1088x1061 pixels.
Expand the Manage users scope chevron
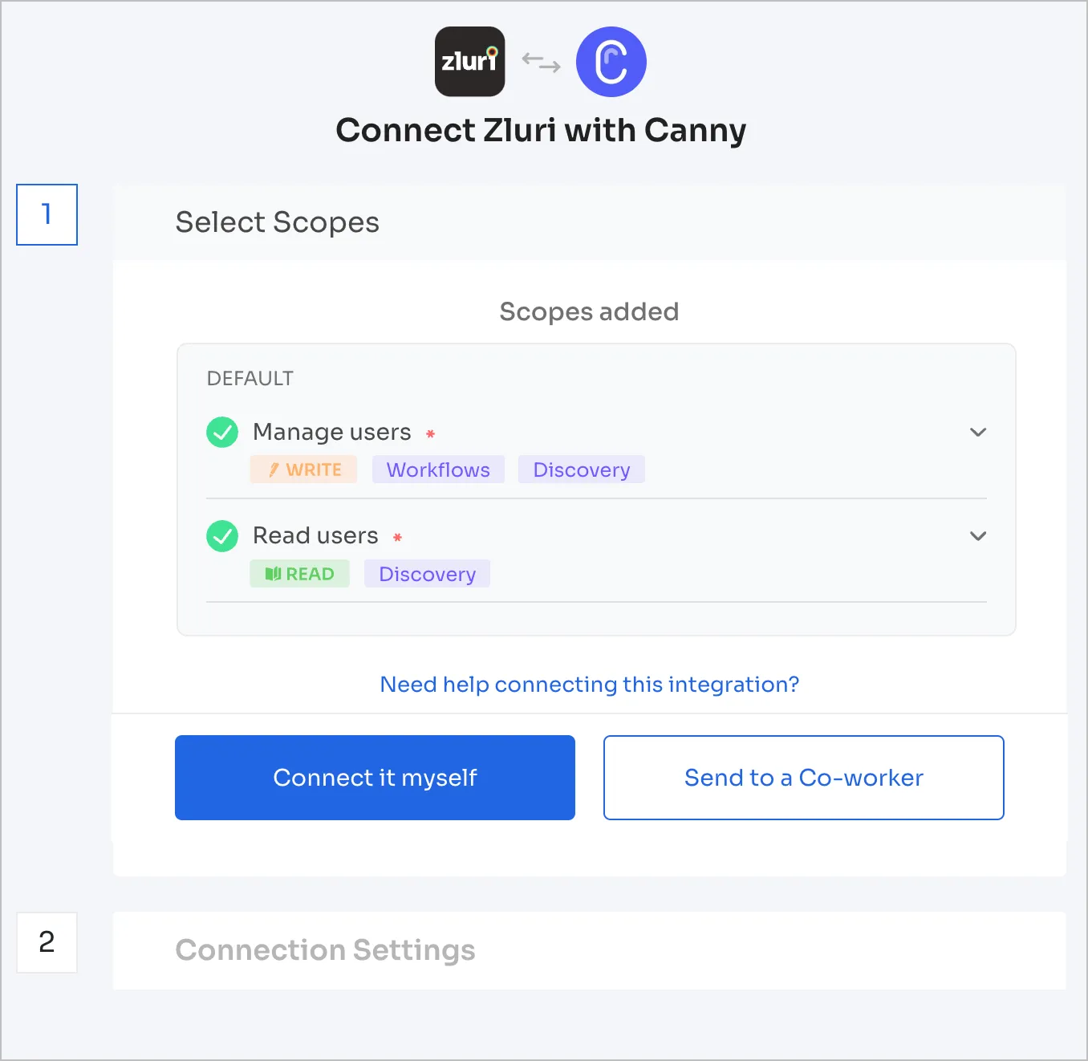(x=977, y=432)
